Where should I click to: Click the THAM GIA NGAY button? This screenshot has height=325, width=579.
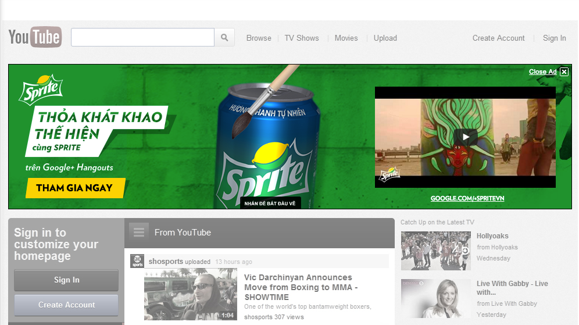[74, 188]
